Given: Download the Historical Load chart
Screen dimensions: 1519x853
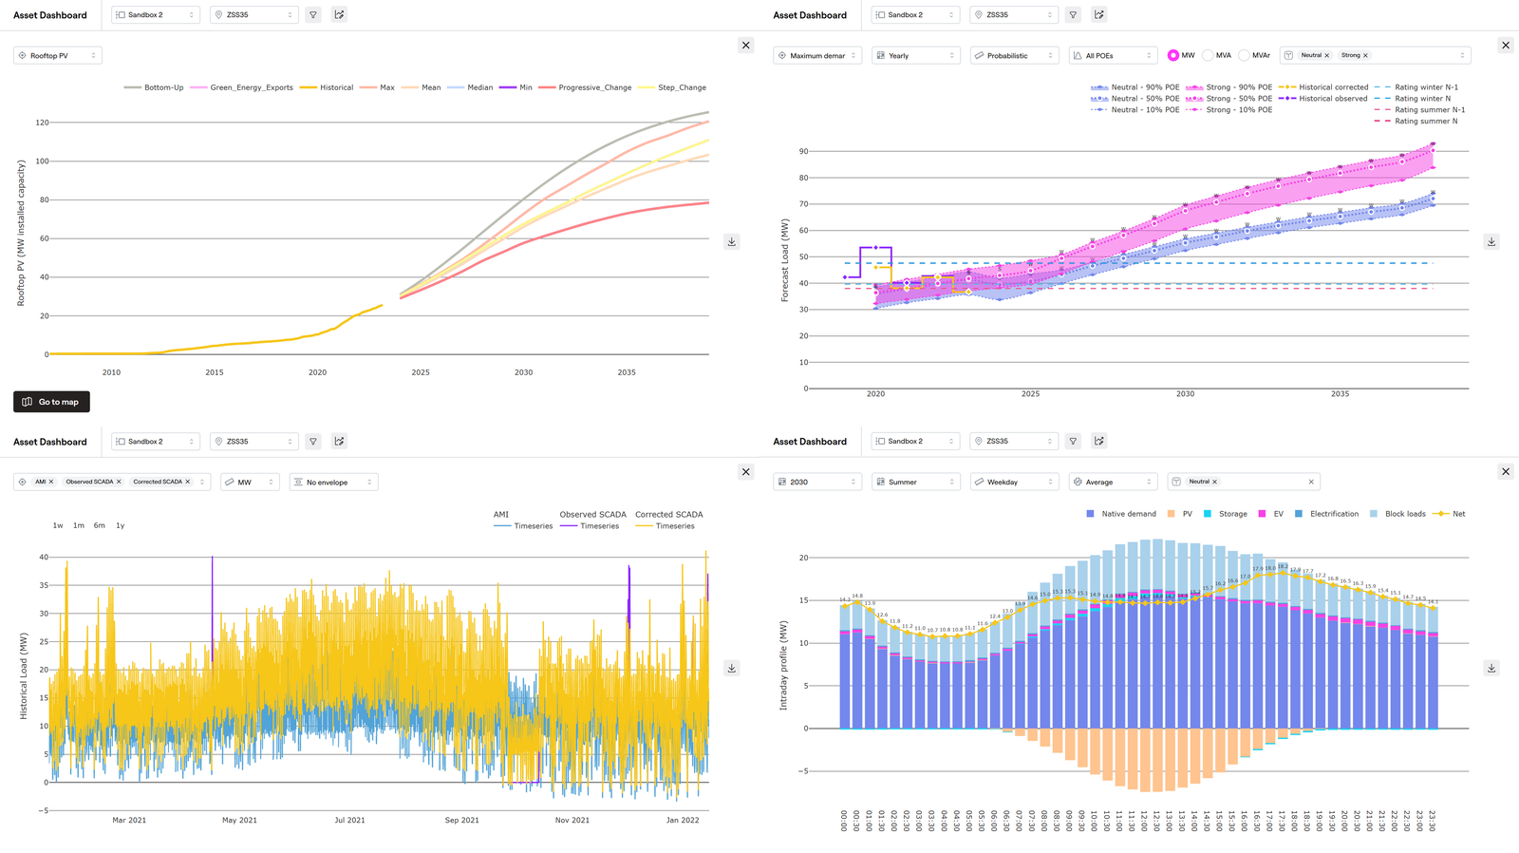Looking at the screenshot, I should [732, 669].
